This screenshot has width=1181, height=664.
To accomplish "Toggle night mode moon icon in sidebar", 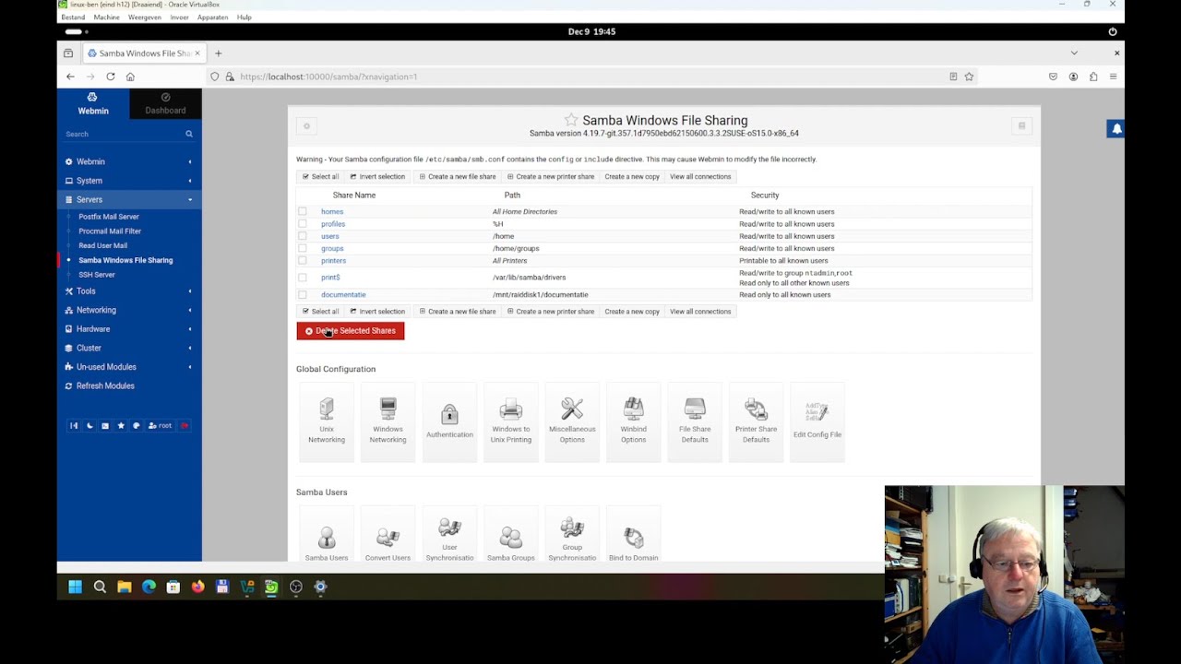I will point(89,426).
